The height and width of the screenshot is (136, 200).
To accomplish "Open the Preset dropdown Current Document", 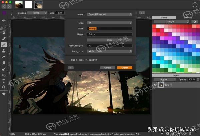I will 109,14.
